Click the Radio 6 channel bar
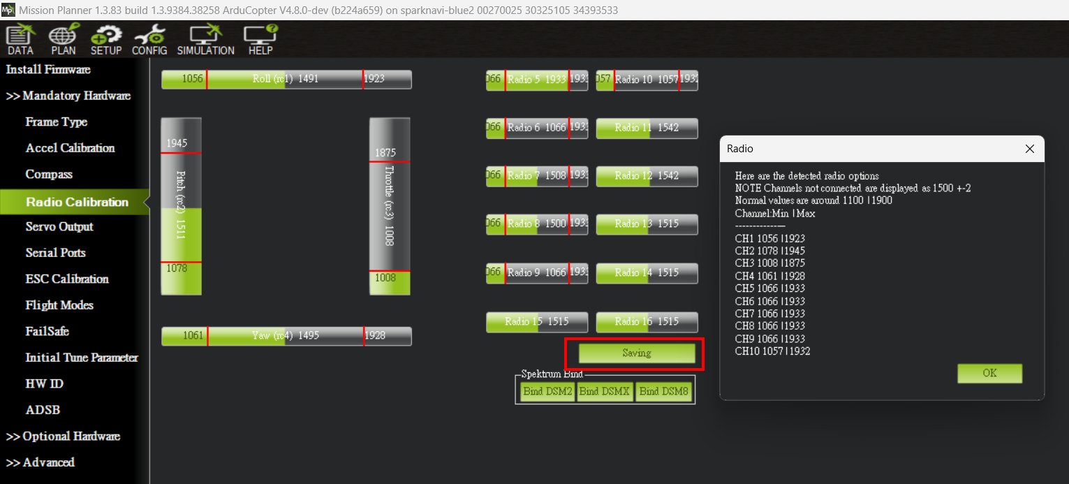This screenshot has height=484, width=1069. (537, 128)
